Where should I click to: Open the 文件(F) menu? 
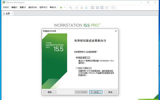point(6,7)
